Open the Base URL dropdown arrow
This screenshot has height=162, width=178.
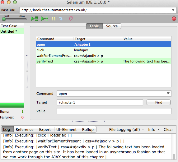point(173,10)
